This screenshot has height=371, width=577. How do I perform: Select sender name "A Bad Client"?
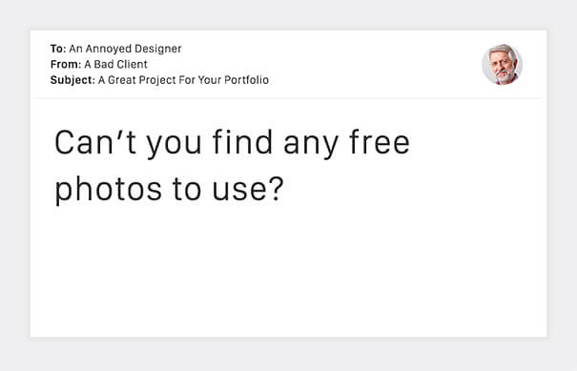115,65
